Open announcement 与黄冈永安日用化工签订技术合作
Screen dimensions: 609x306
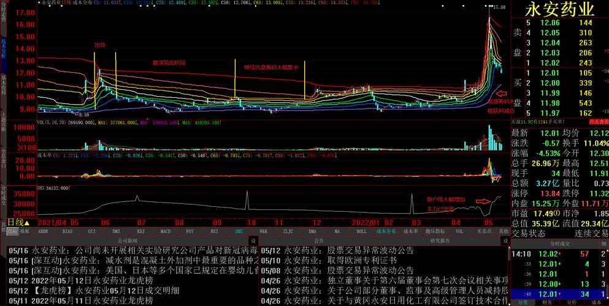(x=384, y=300)
